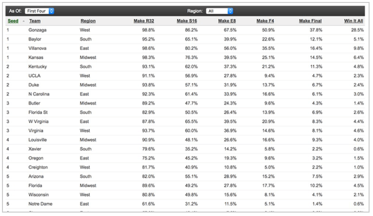Sort by Win It All column
This screenshot has height=216, width=373.
coord(353,21)
